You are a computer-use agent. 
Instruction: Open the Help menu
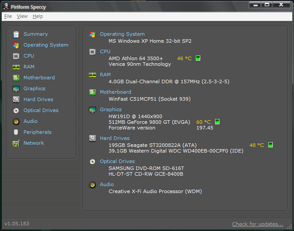(x=38, y=17)
